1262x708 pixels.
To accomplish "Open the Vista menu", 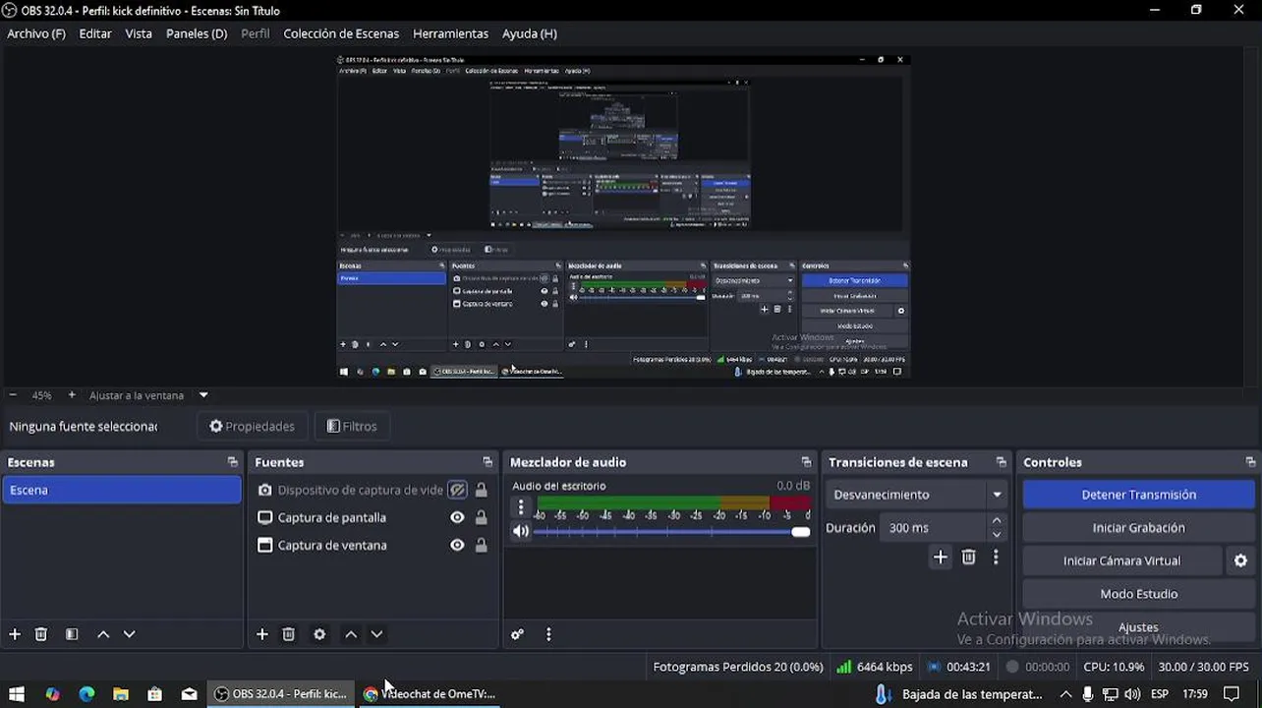I will (x=139, y=33).
